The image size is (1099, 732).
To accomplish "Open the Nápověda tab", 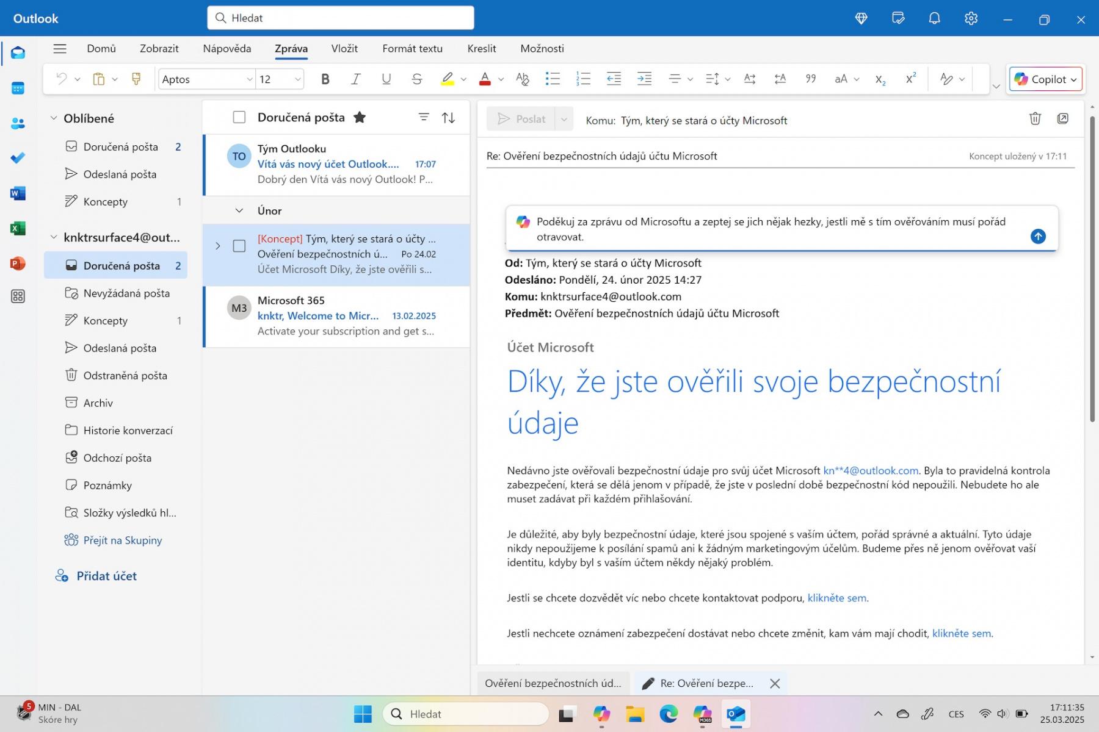I will (227, 49).
